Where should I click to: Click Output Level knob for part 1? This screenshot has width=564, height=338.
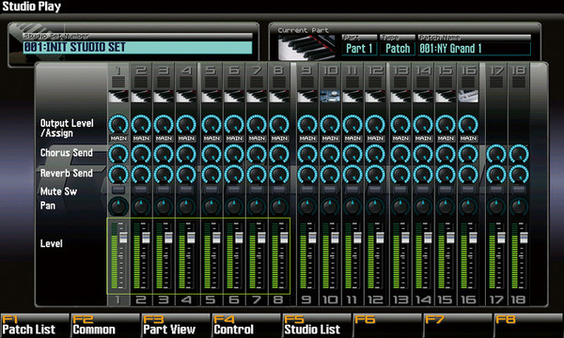pos(118,125)
